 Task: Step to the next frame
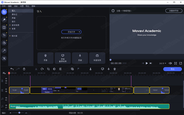(151, 63)
